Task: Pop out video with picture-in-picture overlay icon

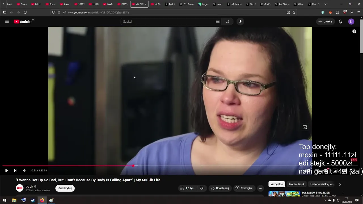Action: click(x=305, y=127)
